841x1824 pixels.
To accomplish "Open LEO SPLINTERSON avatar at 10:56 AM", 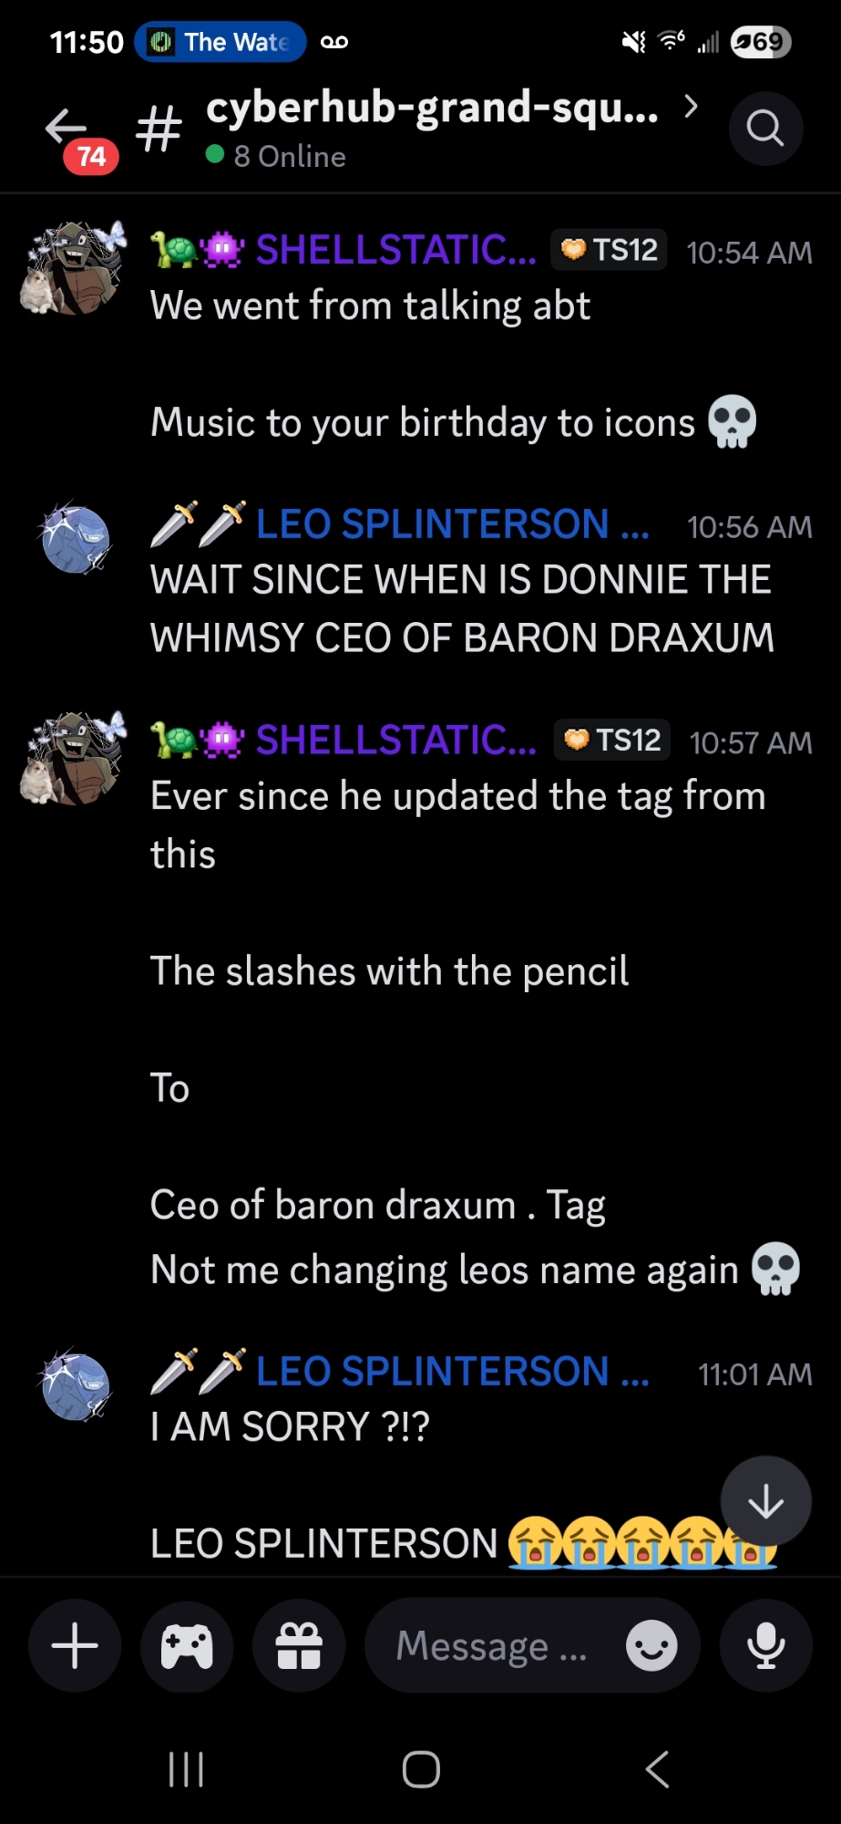I will 76,539.
